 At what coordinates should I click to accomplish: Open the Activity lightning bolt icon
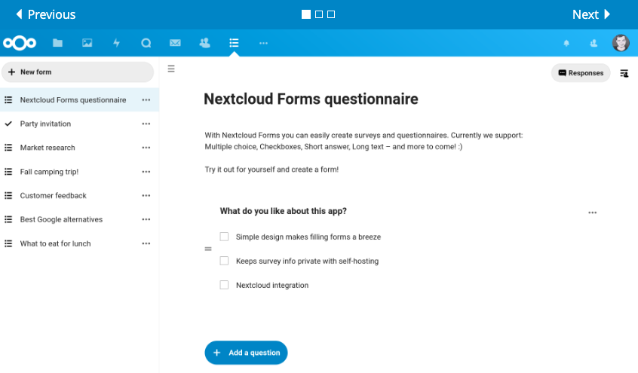[x=116, y=43]
